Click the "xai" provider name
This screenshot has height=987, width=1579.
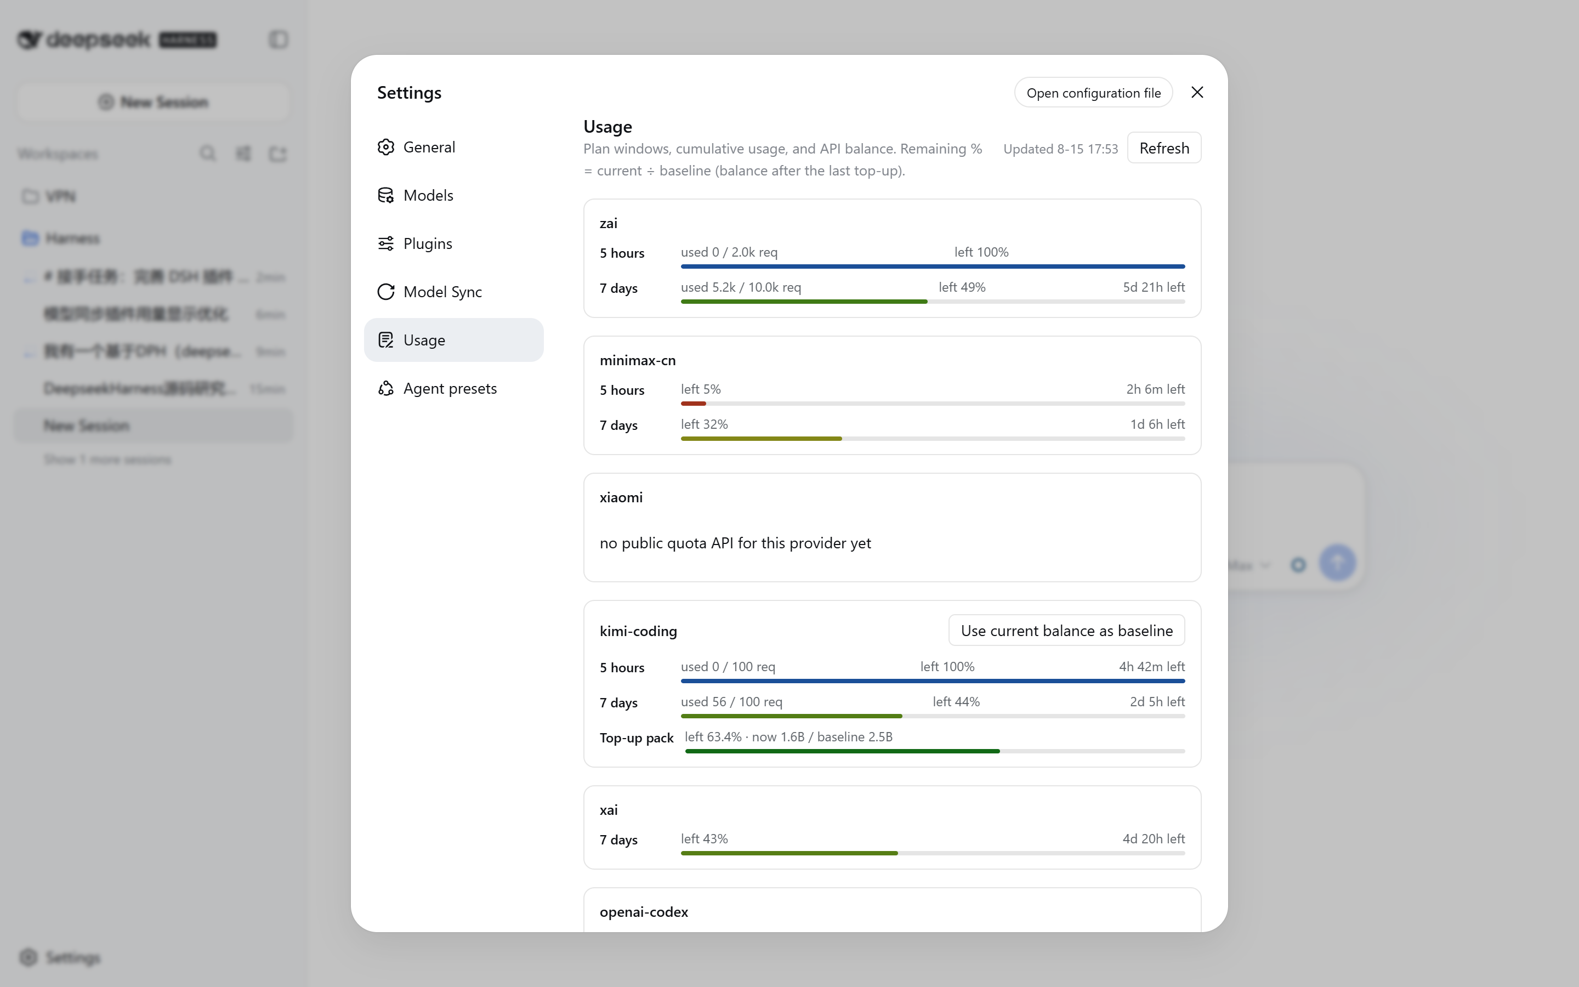click(608, 810)
